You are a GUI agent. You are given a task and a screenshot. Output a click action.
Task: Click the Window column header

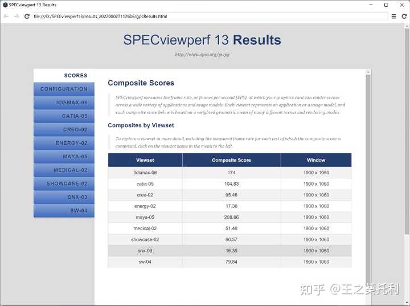click(316, 160)
